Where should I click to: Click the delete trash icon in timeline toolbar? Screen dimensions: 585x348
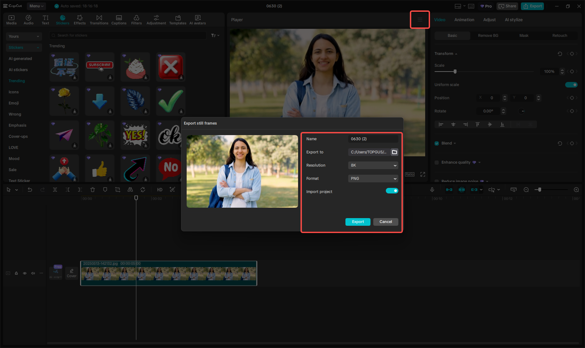[x=93, y=190]
